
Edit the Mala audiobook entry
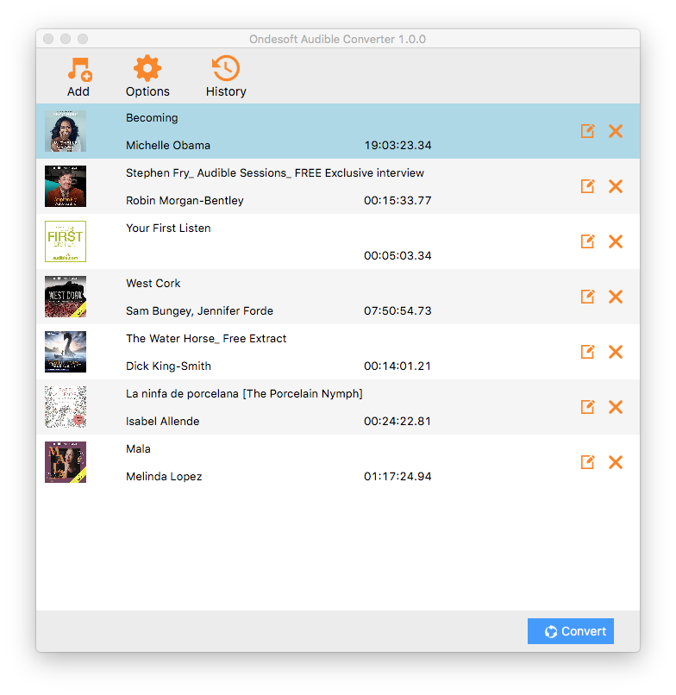tap(587, 462)
